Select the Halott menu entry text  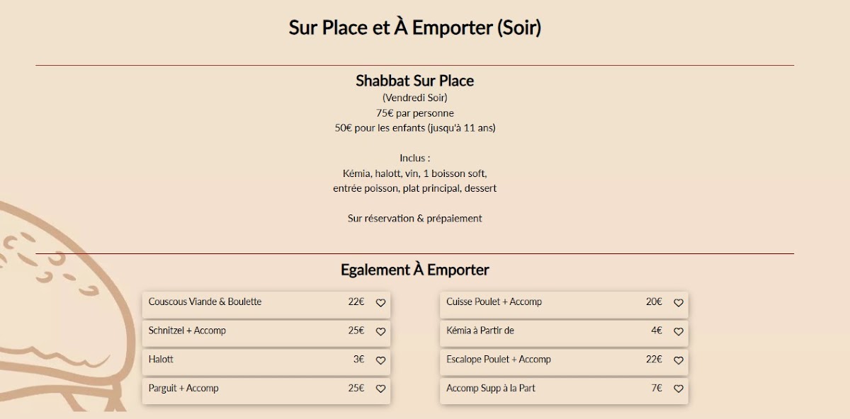pos(161,360)
